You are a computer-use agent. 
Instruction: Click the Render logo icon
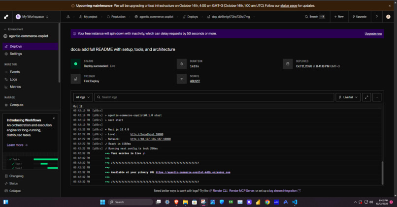(6, 17)
